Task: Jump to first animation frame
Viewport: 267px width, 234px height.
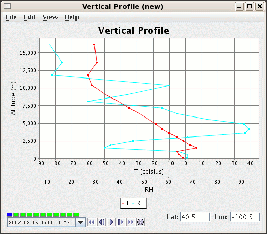Action: (x=91, y=222)
